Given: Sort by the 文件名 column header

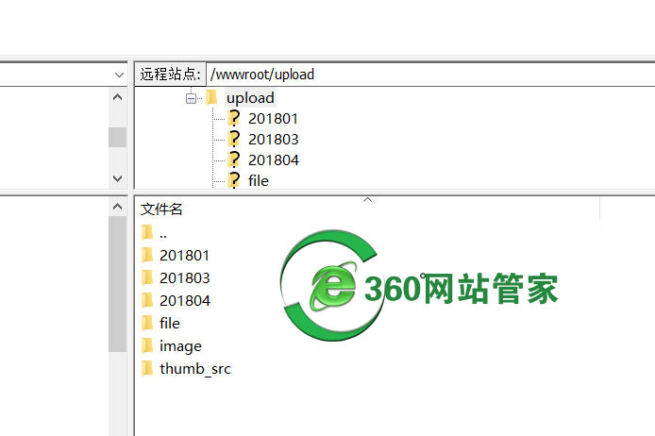Looking at the screenshot, I should coord(367,209).
